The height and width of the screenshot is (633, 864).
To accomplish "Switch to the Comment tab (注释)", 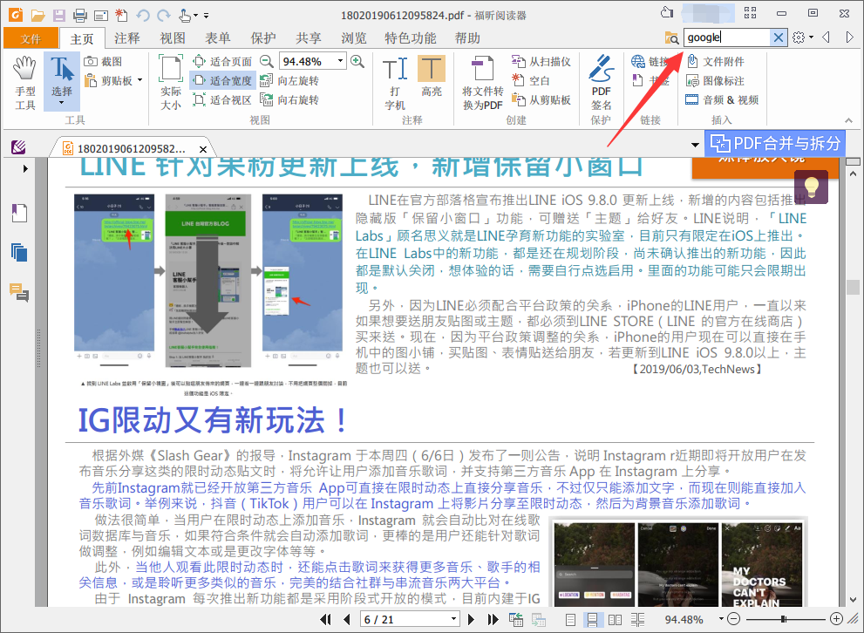I will [126, 38].
